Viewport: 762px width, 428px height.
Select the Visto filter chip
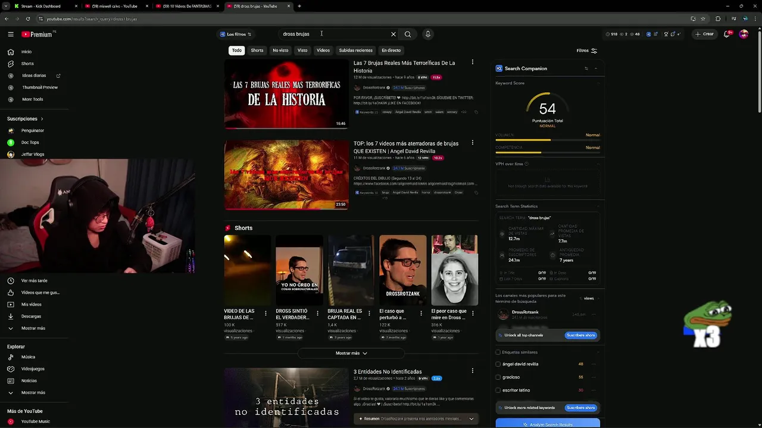(302, 51)
